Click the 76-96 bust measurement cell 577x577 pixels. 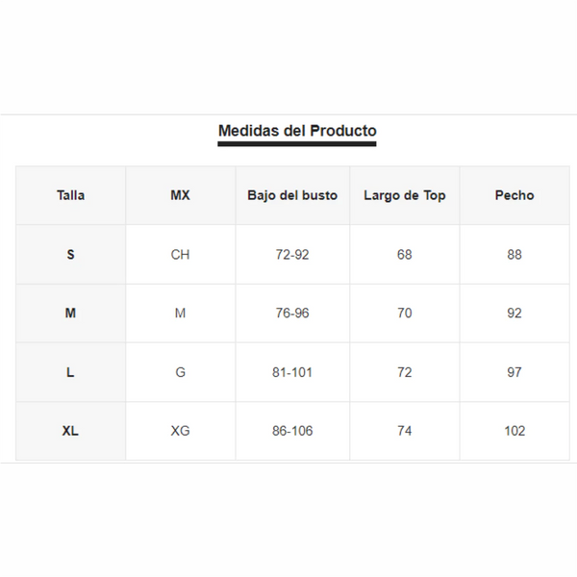pos(292,314)
